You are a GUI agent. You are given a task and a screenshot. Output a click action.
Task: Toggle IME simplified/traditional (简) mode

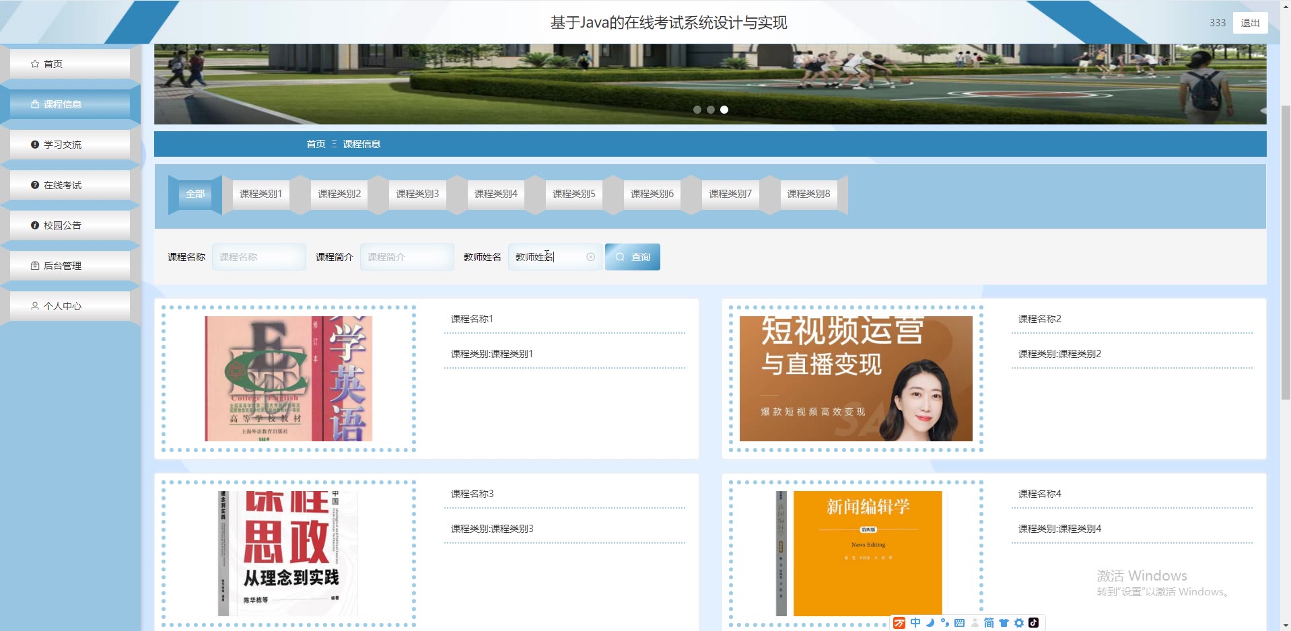click(x=989, y=623)
